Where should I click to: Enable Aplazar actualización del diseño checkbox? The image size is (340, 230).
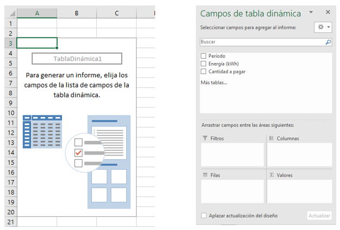click(204, 215)
